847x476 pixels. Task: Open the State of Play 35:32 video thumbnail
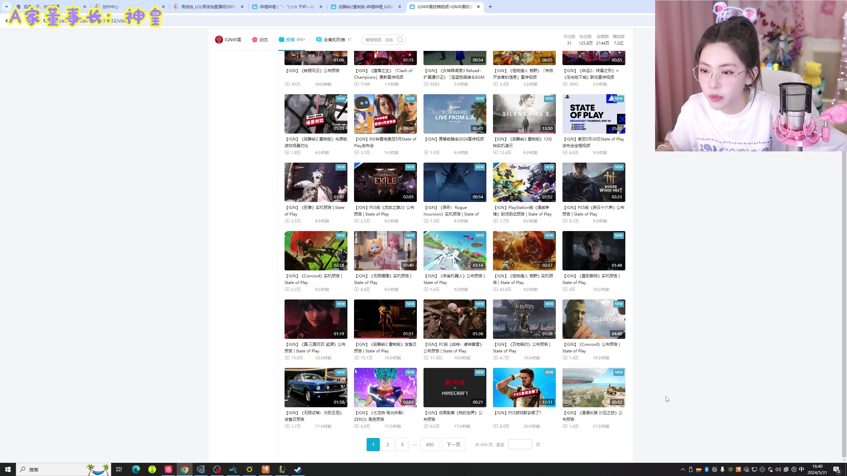(594, 114)
